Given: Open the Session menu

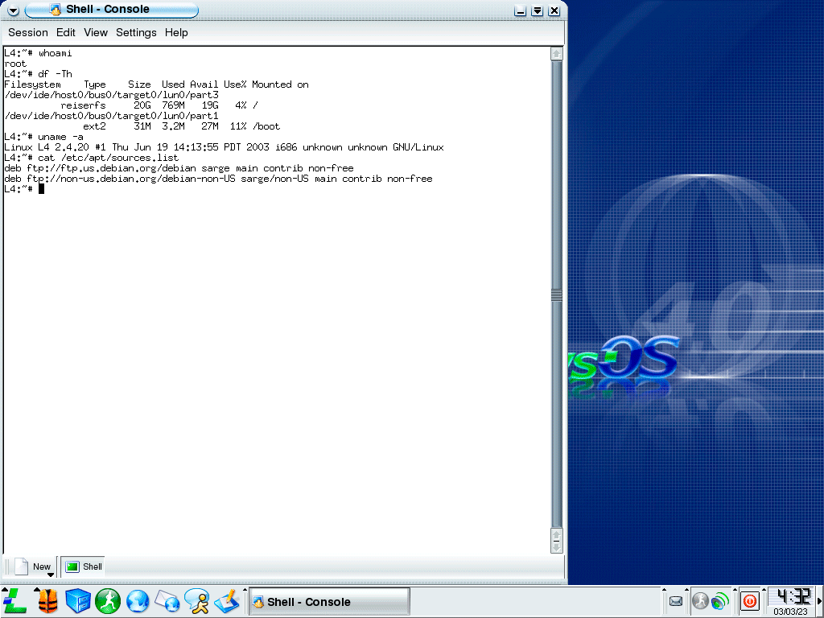Looking at the screenshot, I should [28, 33].
